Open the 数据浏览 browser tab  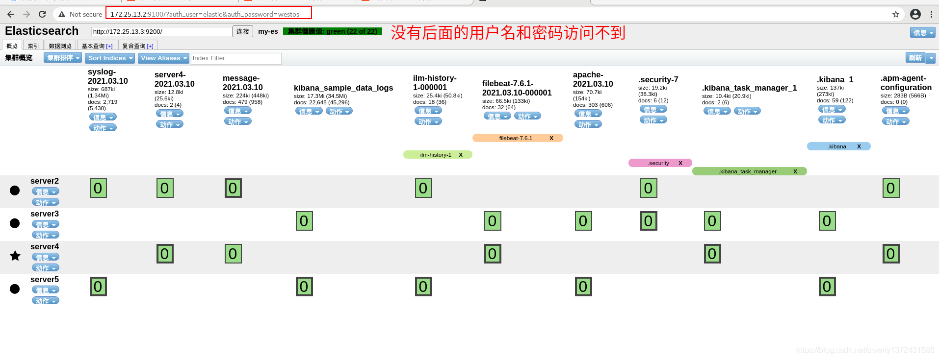click(60, 46)
